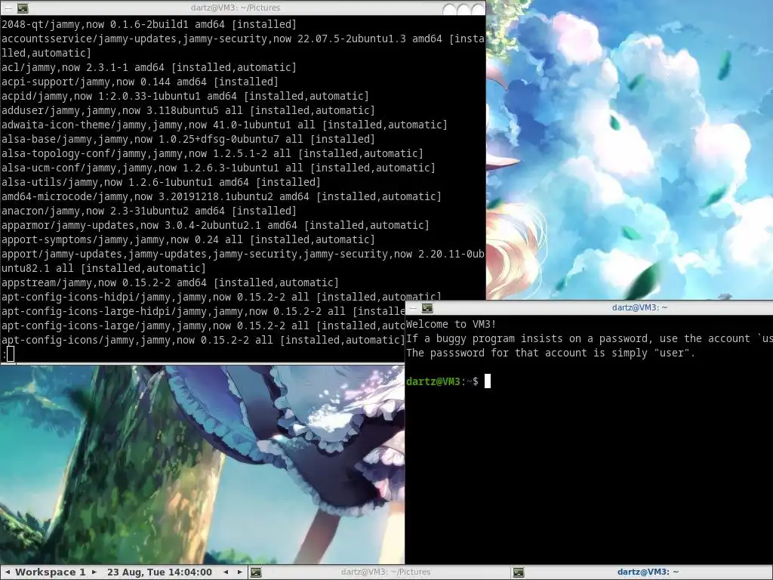Image resolution: width=773 pixels, height=580 pixels.
Task: Click the leftmost round button of the Pictures window
Action: click(450, 9)
